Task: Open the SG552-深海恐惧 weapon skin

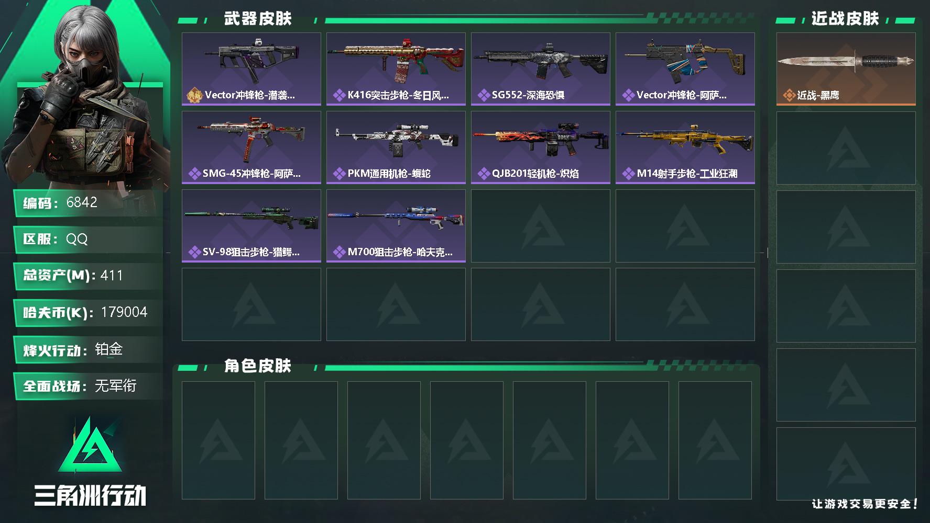Action: point(541,69)
